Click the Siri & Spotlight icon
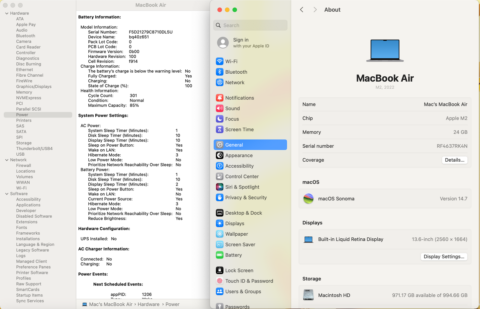The width and height of the screenshot is (480, 309). [220, 187]
